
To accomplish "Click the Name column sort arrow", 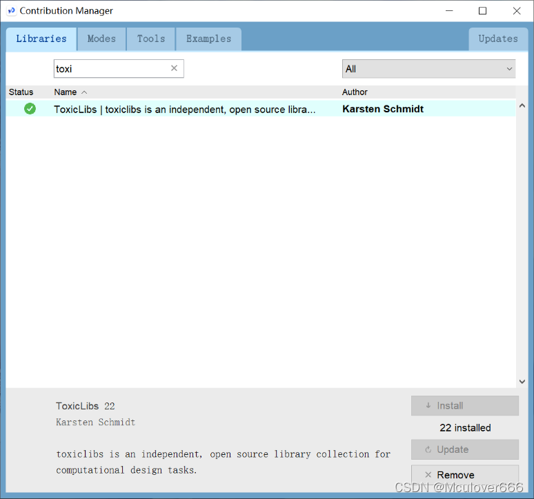I will point(84,92).
